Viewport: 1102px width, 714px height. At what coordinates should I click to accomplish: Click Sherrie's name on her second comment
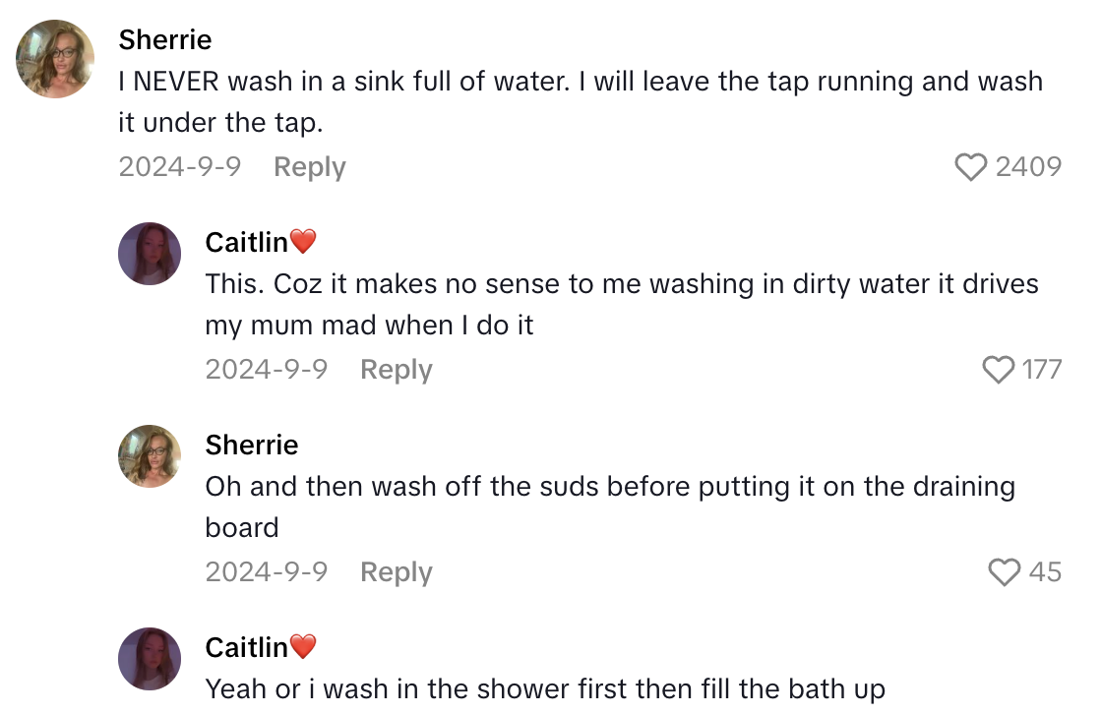[252, 445]
